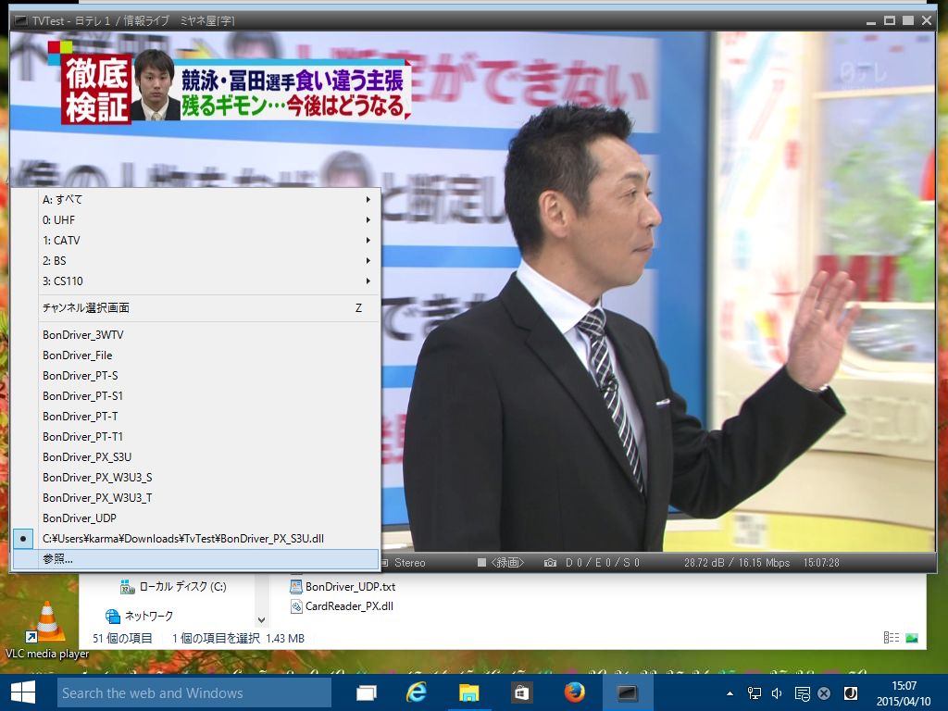Click the volume speaker tray icon
Image resolution: width=948 pixels, height=711 pixels.
click(x=778, y=693)
